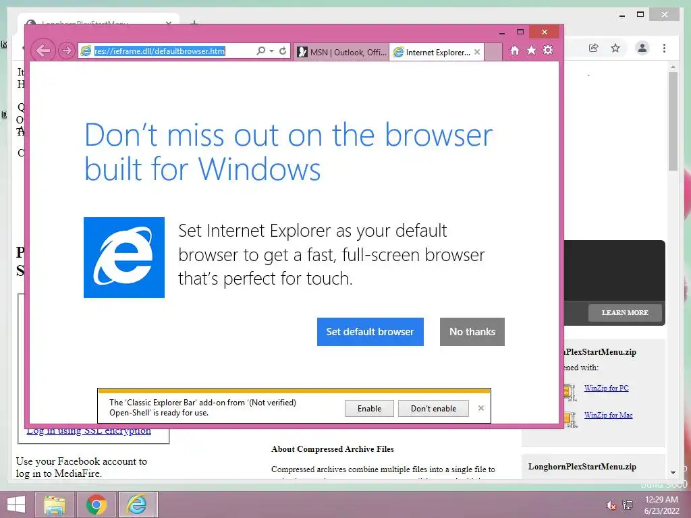The width and height of the screenshot is (691, 518).
Task: Click the Chrome page vertical scrollbar thumb
Action: [673, 121]
